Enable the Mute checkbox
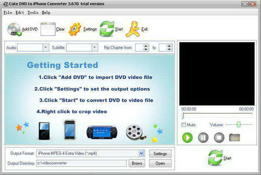The image size is (261, 175). click(183, 125)
